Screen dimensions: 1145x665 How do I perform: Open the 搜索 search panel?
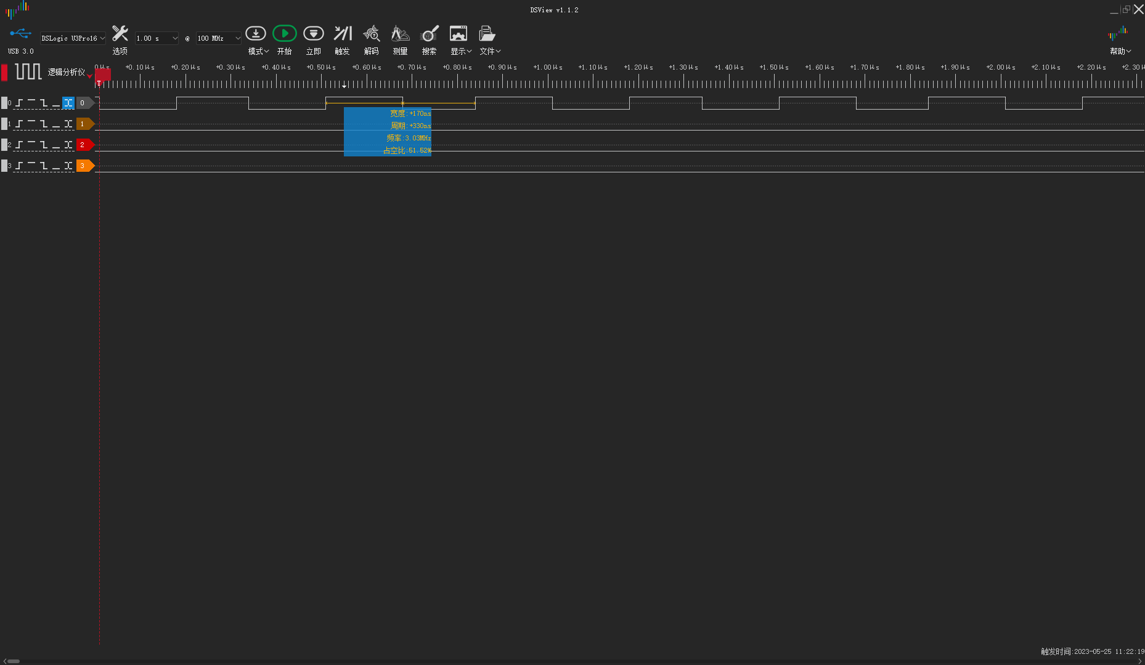[x=430, y=33]
